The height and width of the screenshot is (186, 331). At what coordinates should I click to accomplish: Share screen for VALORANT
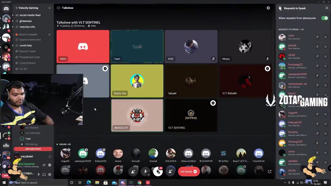tap(50, 157)
